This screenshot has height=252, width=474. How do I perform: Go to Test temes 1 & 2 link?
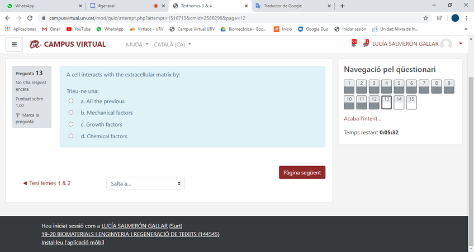coord(46,183)
